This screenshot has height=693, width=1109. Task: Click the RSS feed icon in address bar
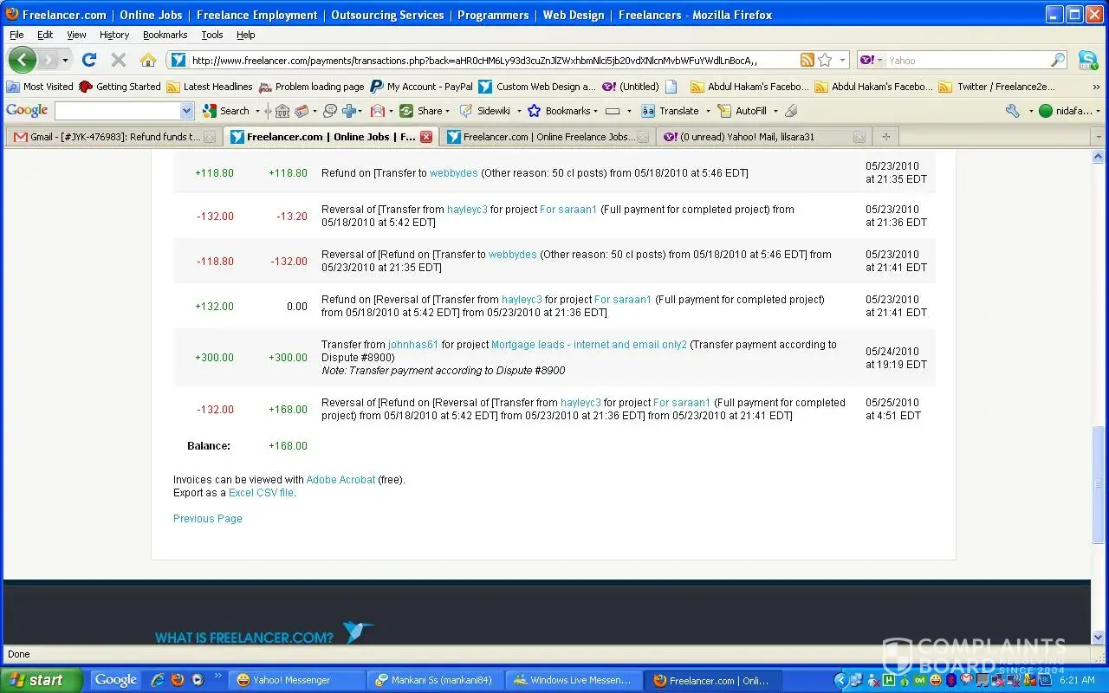[807, 60]
